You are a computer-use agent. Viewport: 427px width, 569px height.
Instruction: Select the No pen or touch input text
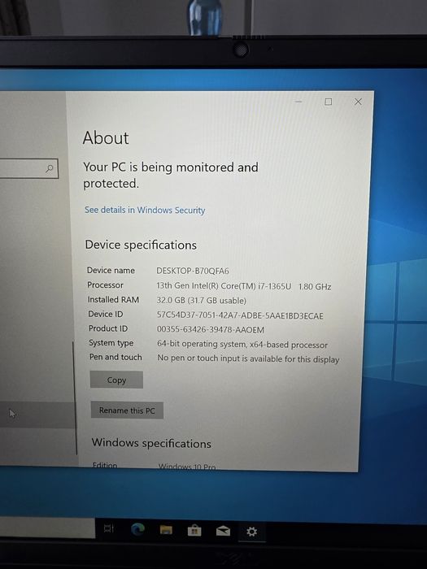tap(248, 358)
